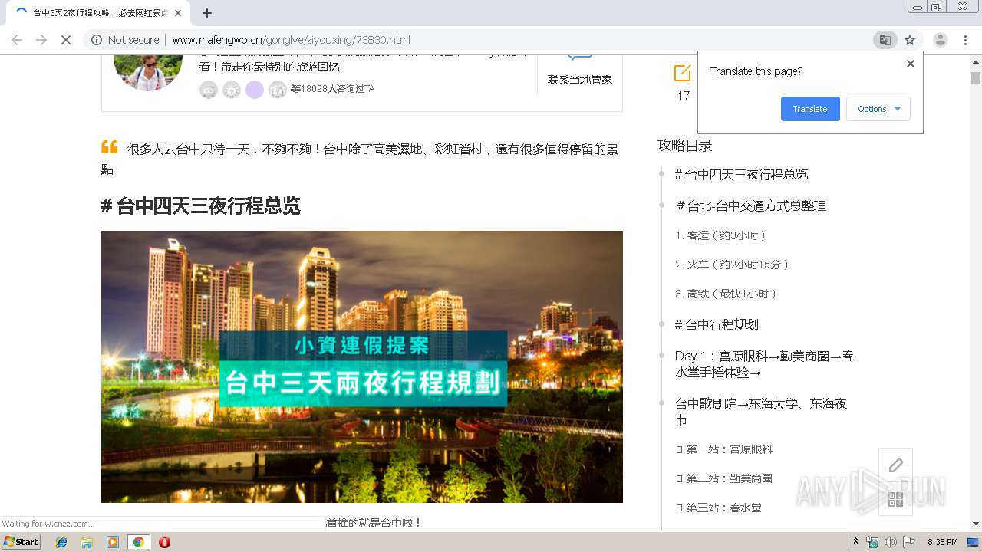Open Day 1 宫原眼科 itinerary entry
The height and width of the screenshot is (552, 982).
[764, 364]
